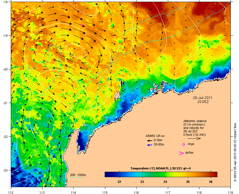Viewport: 239px width, 194px height.
Task: Click the magenta Argo circle on the map
Action: pos(82,25)
